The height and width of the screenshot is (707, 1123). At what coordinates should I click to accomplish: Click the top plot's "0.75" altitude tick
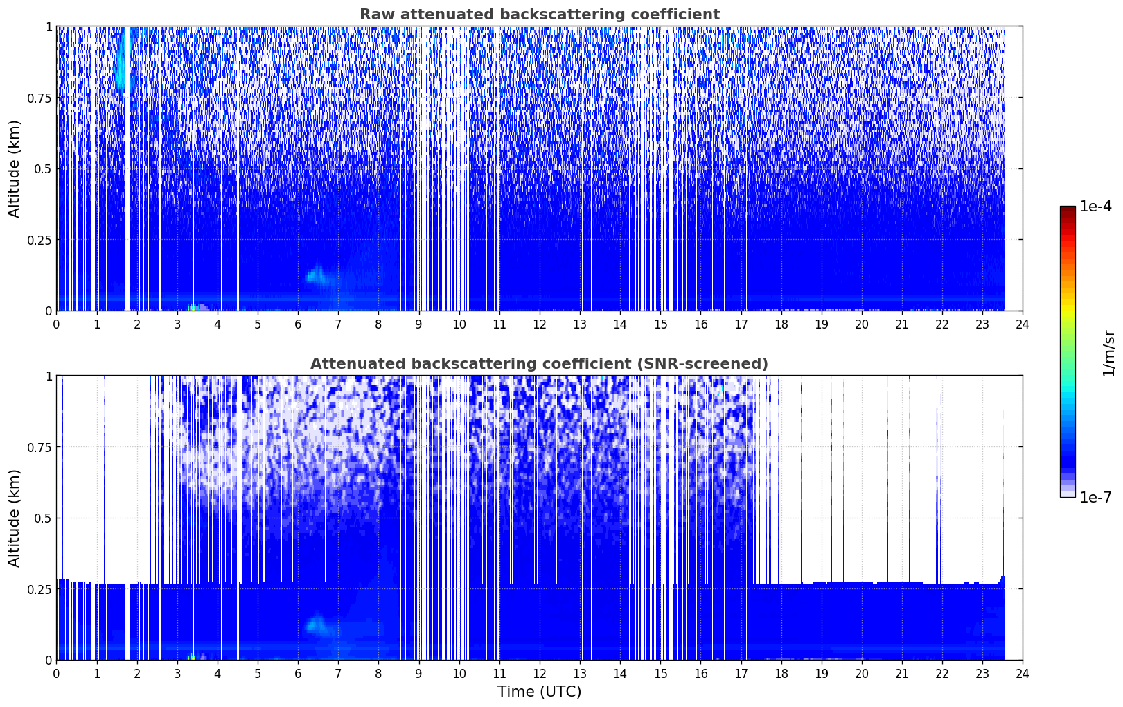[x=40, y=98]
